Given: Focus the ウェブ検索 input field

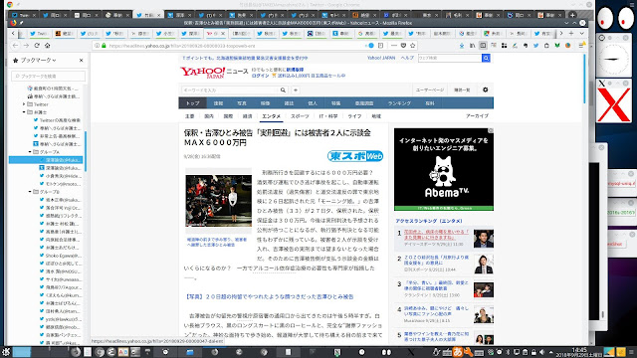Looking at the screenshot, I should [x=450, y=58].
